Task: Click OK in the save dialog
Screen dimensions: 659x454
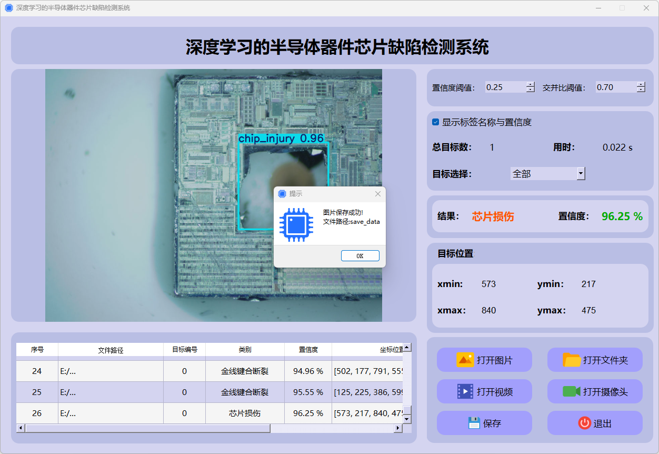Action: click(x=360, y=256)
